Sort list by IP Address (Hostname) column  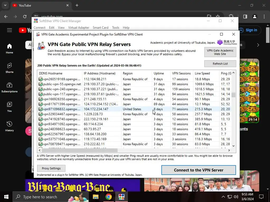click(x=102, y=73)
